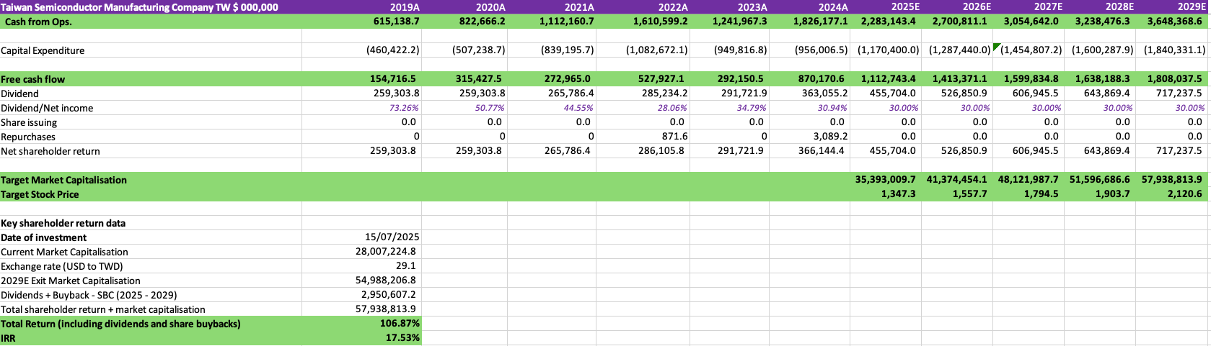1211x346 pixels.
Task: Select dividend value 265,786.4 in Dividend row
Action: 568,94
